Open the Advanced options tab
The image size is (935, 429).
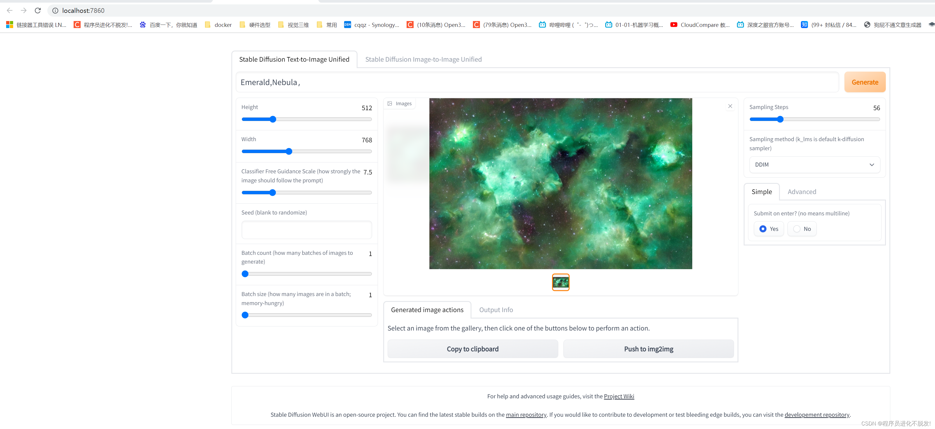coord(802,192)
